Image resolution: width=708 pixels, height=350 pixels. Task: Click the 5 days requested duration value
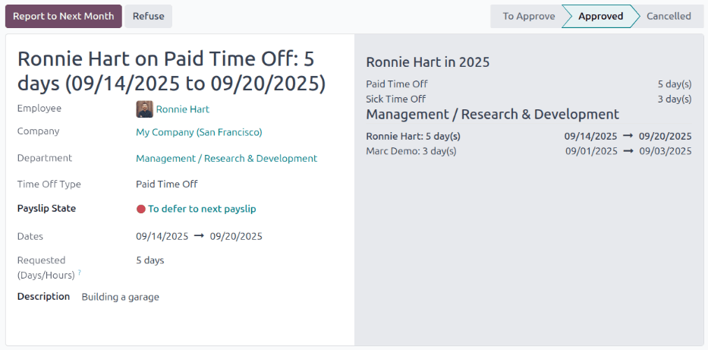(150, 260)
